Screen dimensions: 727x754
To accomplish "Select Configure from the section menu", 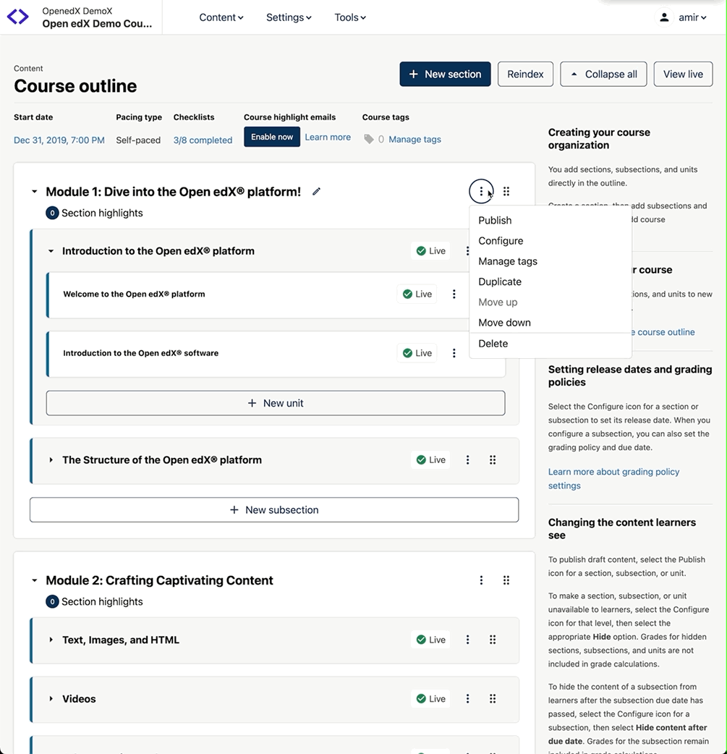I will pos(501,241).
